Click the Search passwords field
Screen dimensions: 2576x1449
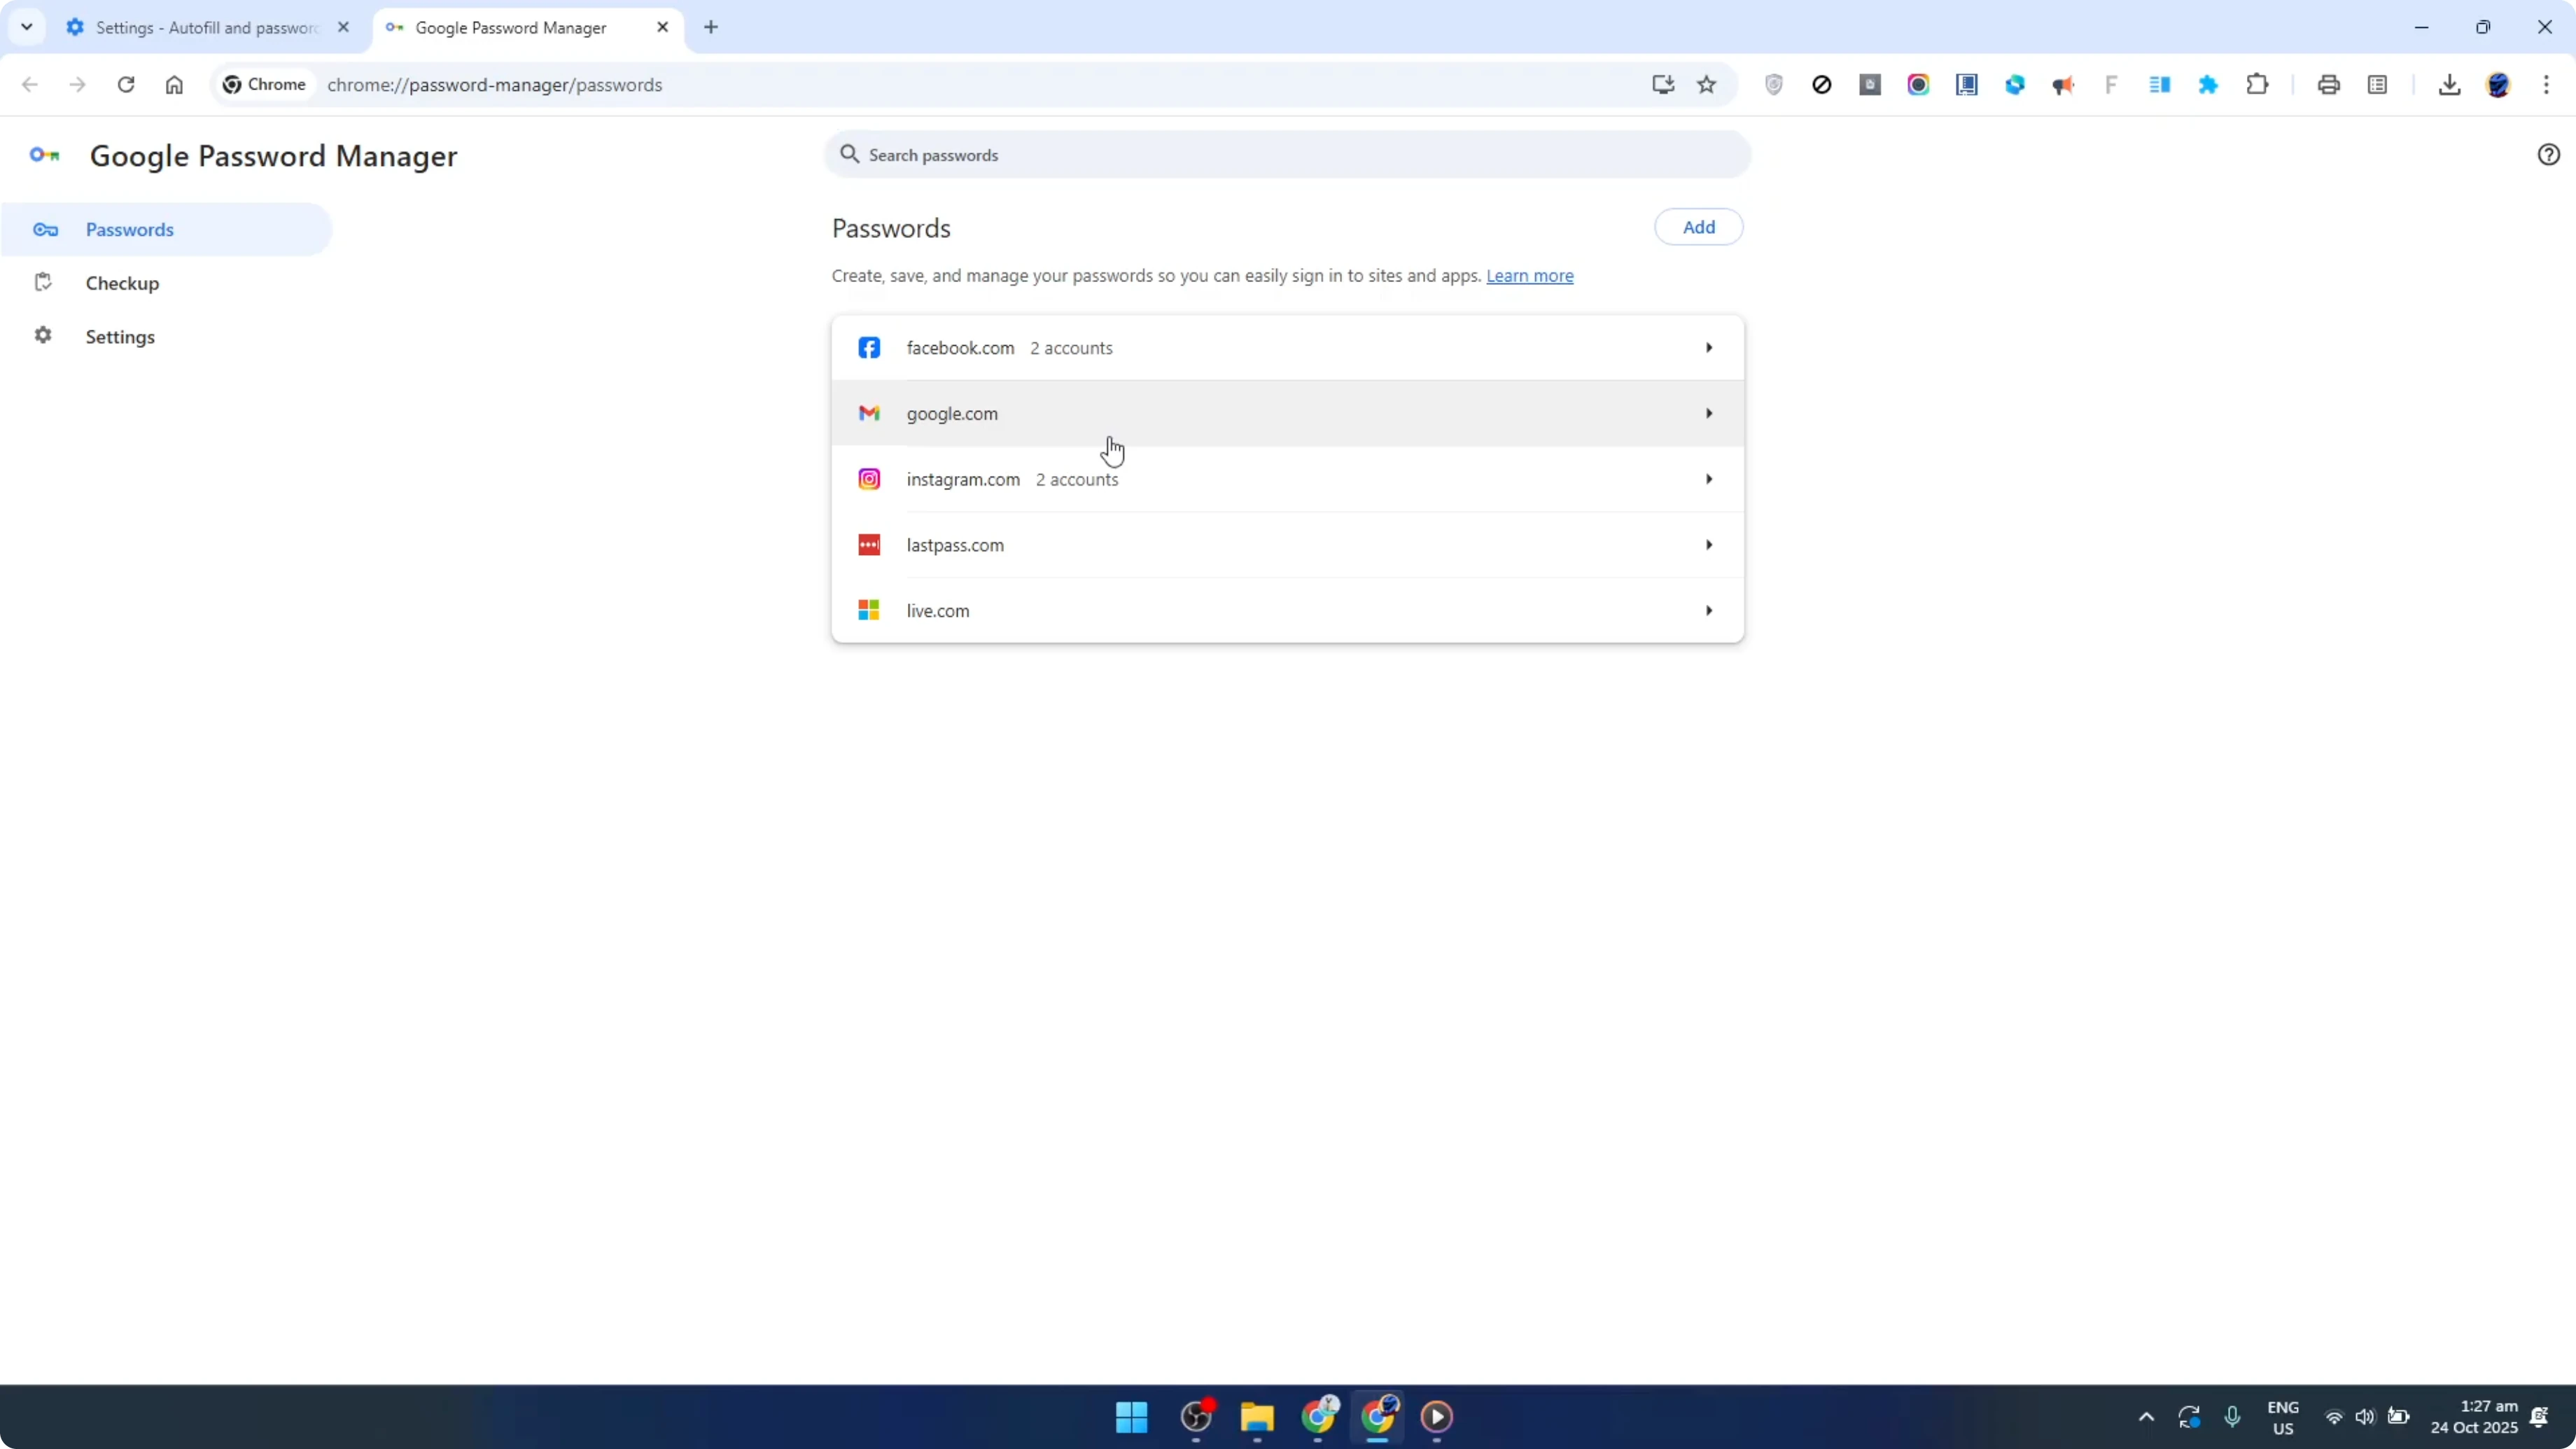coord(1287,154)
